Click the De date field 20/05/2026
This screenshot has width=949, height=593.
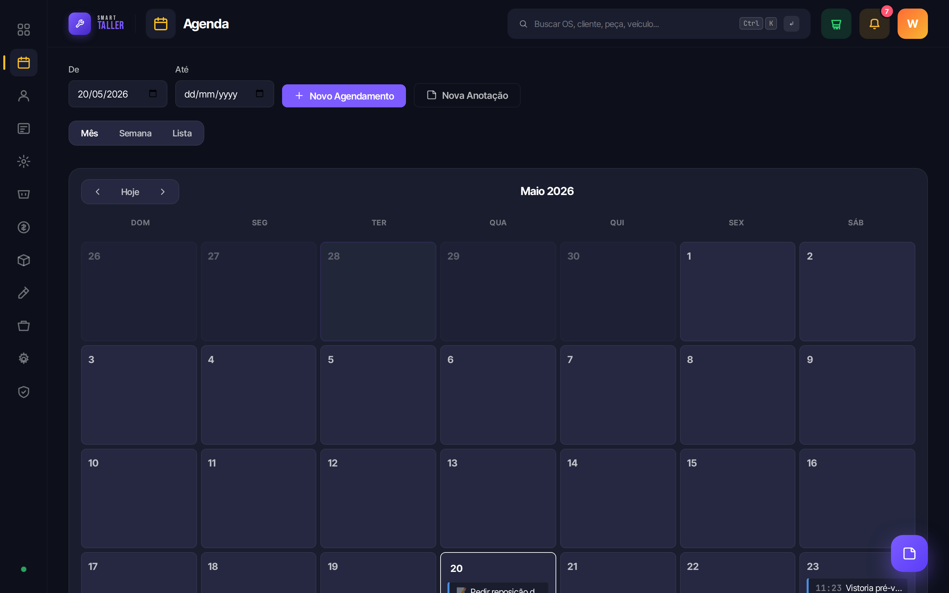[118, 94]
